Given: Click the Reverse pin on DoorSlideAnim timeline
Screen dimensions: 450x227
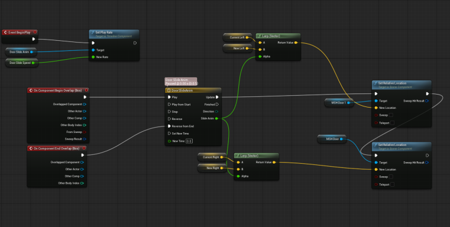Looking at the screenshot, I should [169, 119].
